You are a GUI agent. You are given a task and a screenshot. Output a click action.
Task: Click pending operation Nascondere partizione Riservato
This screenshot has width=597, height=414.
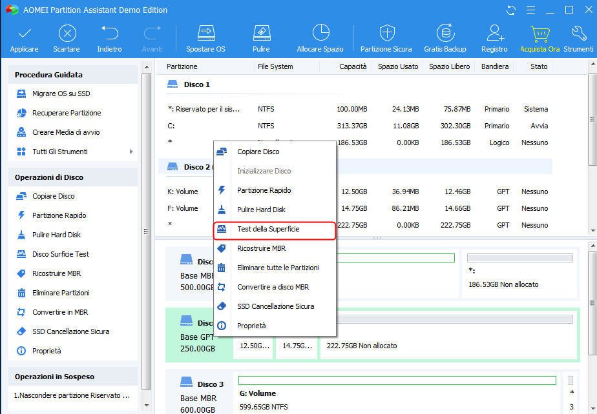coord(72,396)
